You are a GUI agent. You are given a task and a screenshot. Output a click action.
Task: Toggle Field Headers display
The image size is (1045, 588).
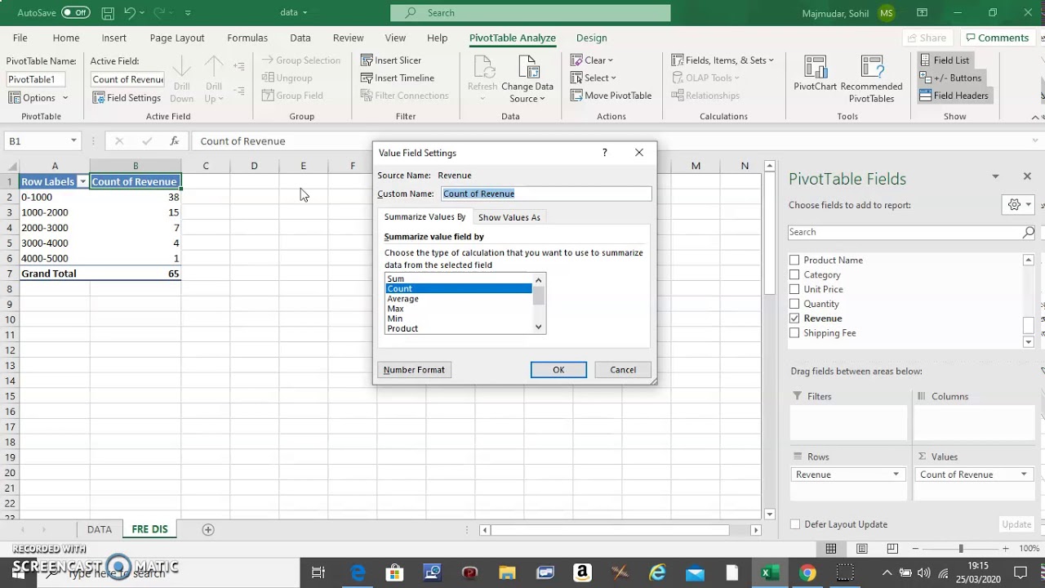(x=954, y=96)
